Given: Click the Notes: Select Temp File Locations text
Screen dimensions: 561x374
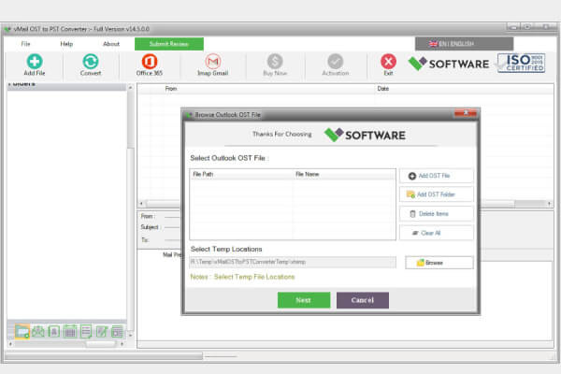Looking at the screenshot, I should coord(242,277).
